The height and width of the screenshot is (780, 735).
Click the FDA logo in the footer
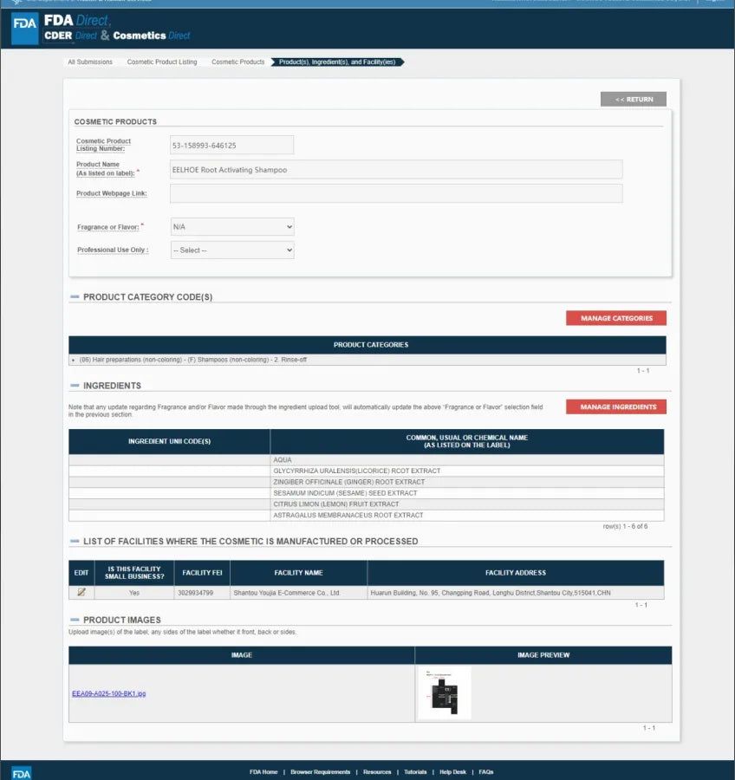coord(21,773)
